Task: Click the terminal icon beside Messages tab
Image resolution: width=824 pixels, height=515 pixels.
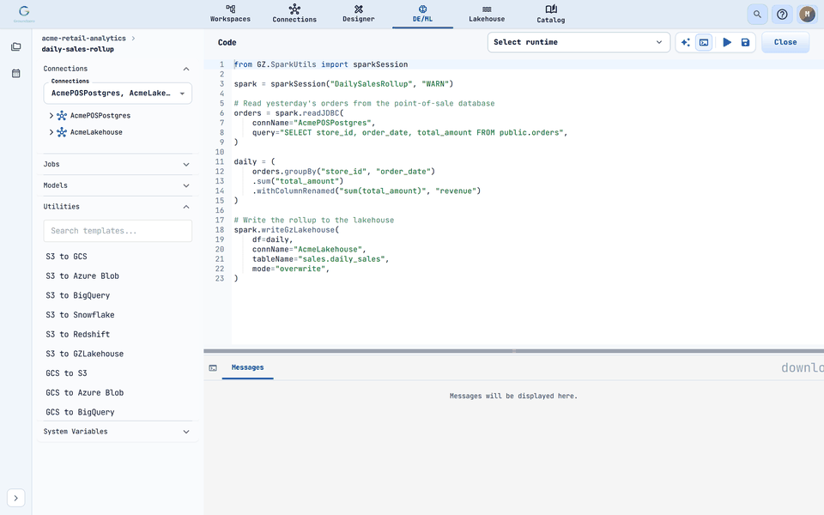Action: [x=213, y=368]
